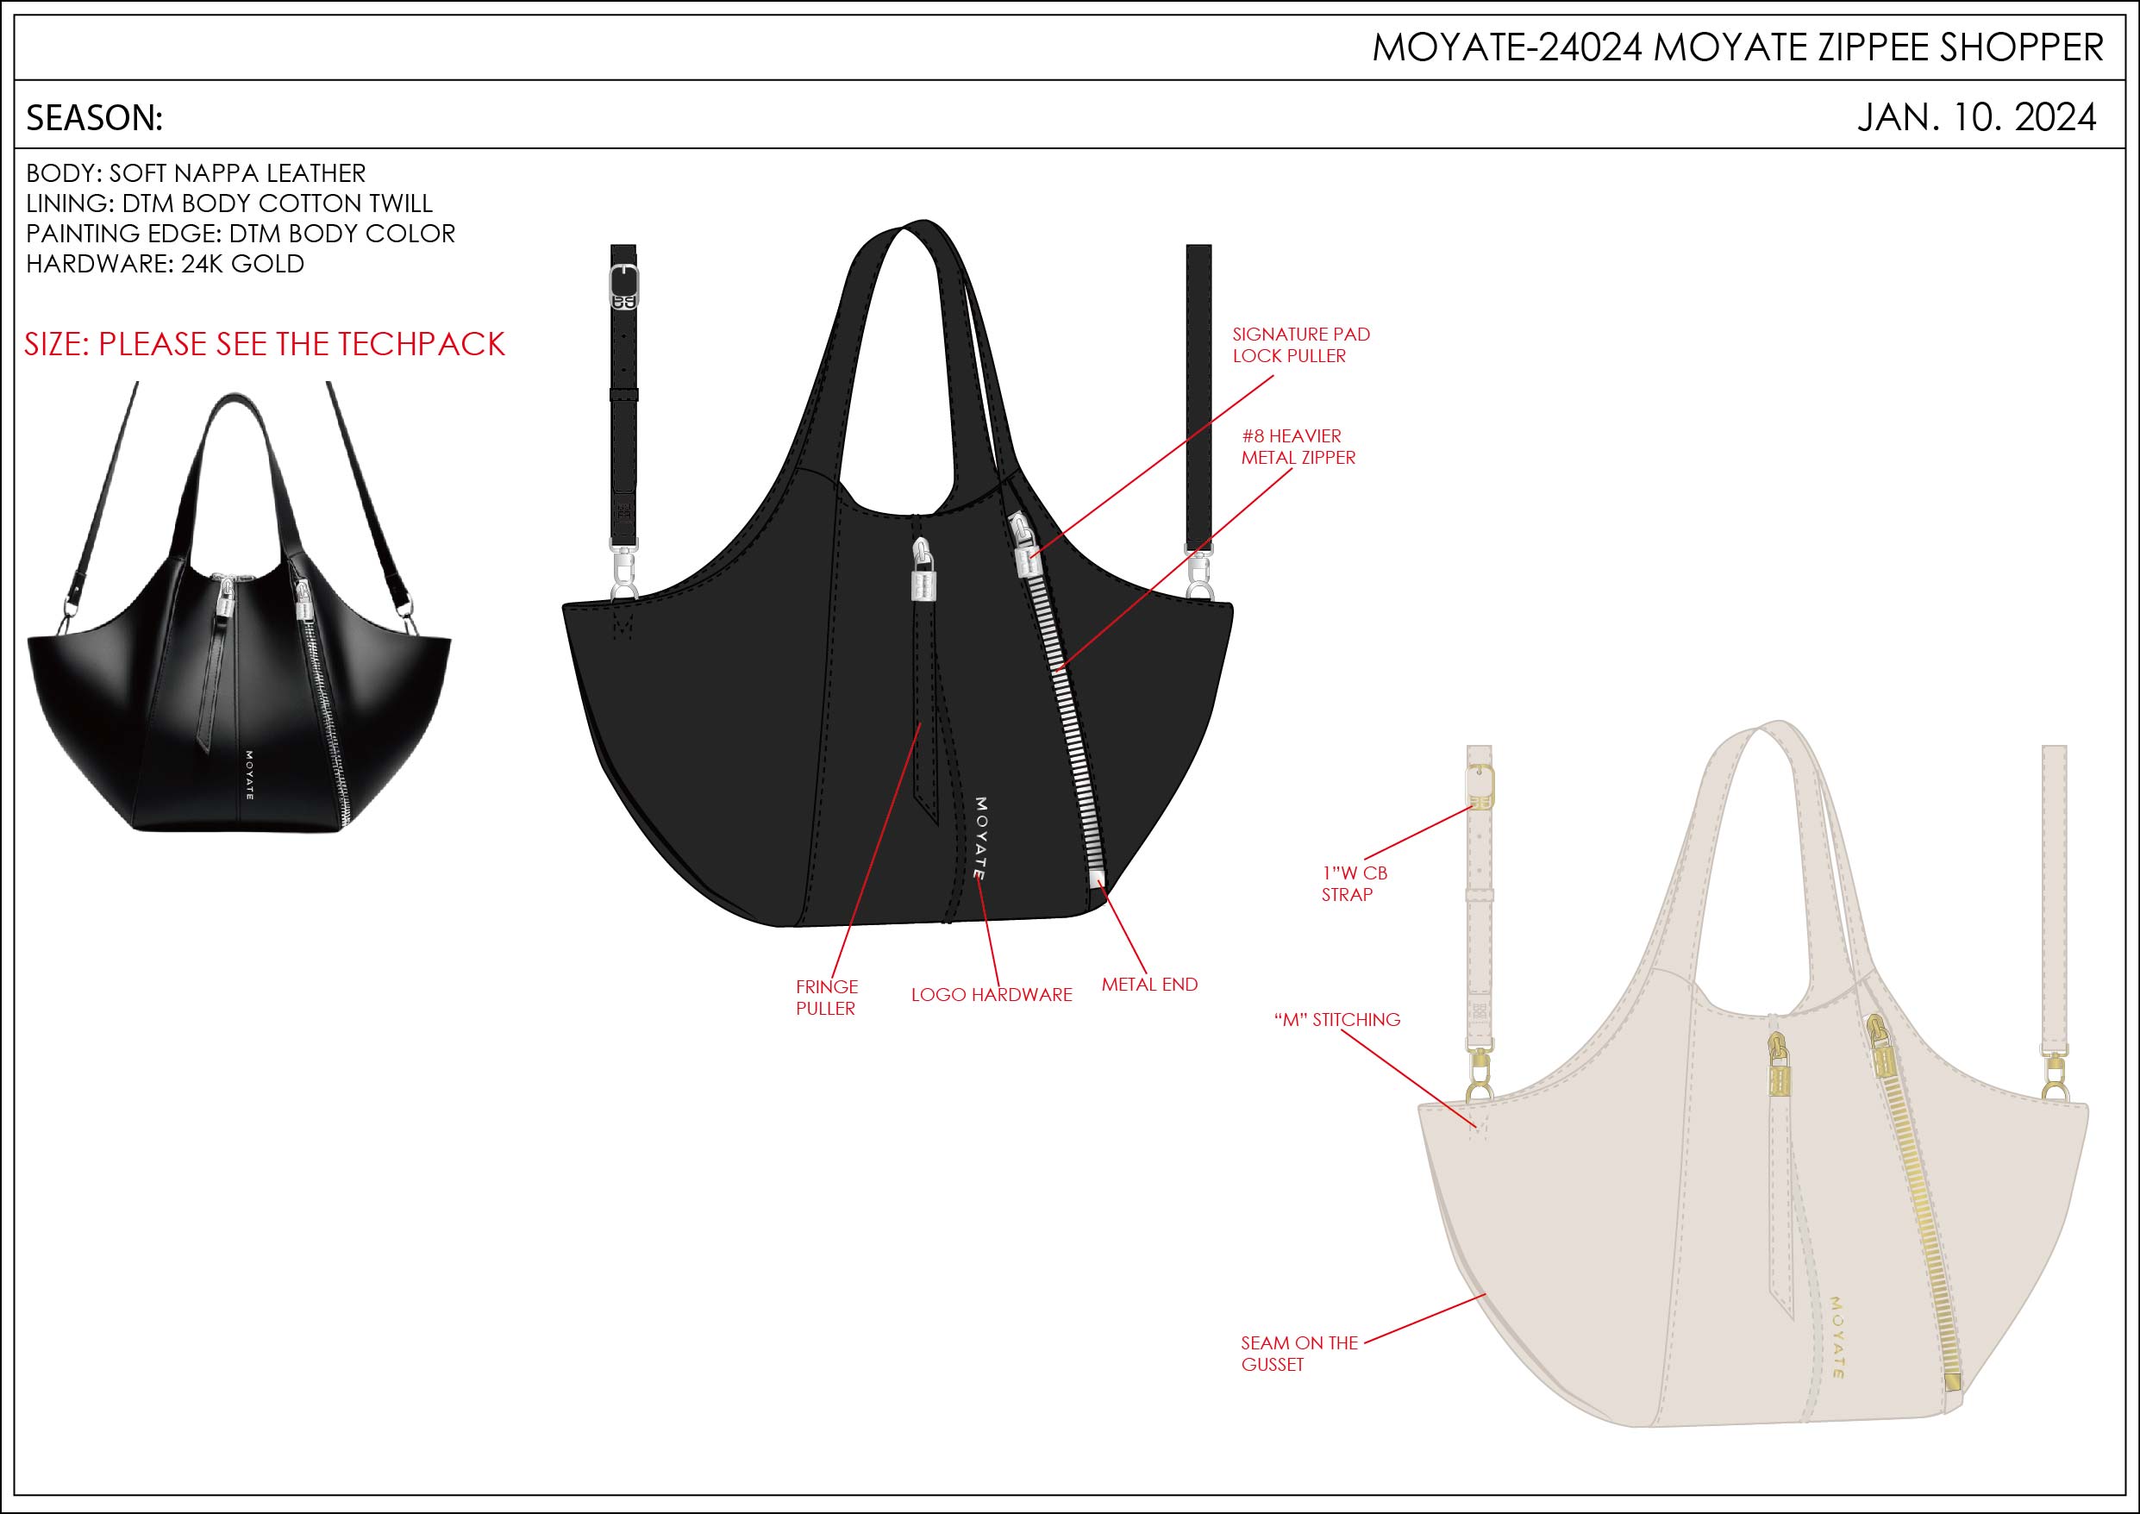Click the silver metal zipper end on black sketch

pos(1097,881)
